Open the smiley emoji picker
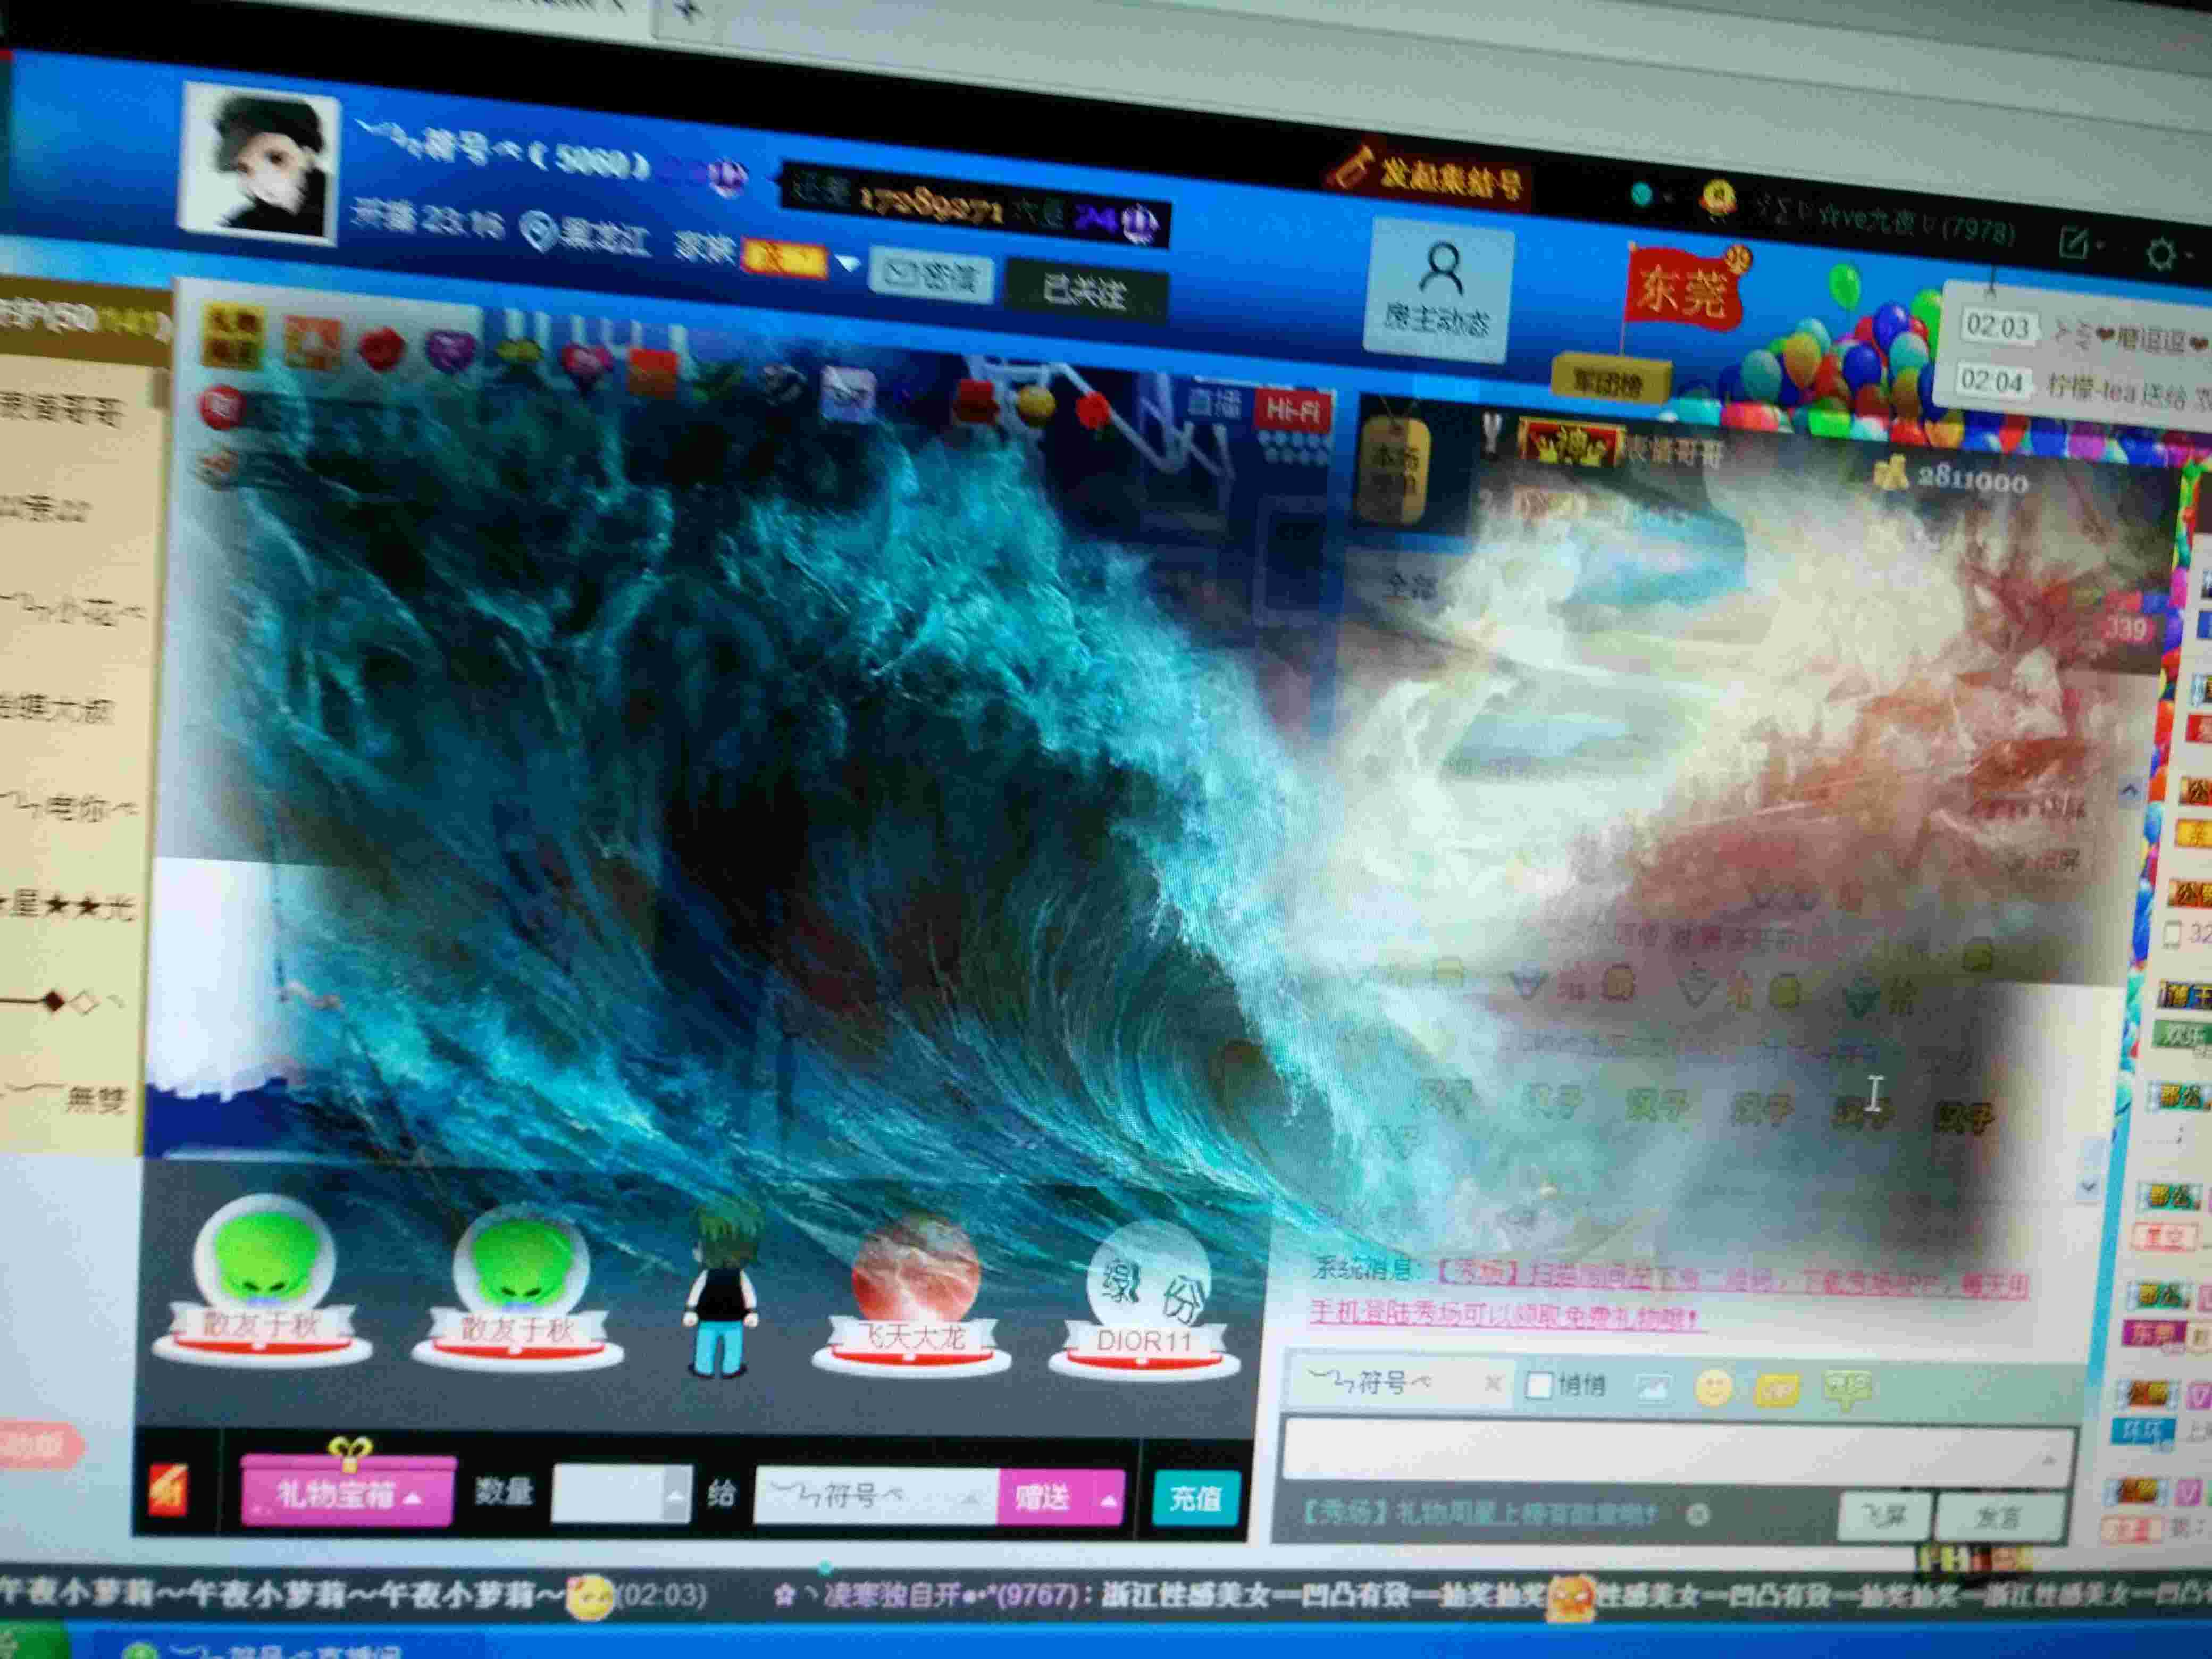 (1713, 1387)
